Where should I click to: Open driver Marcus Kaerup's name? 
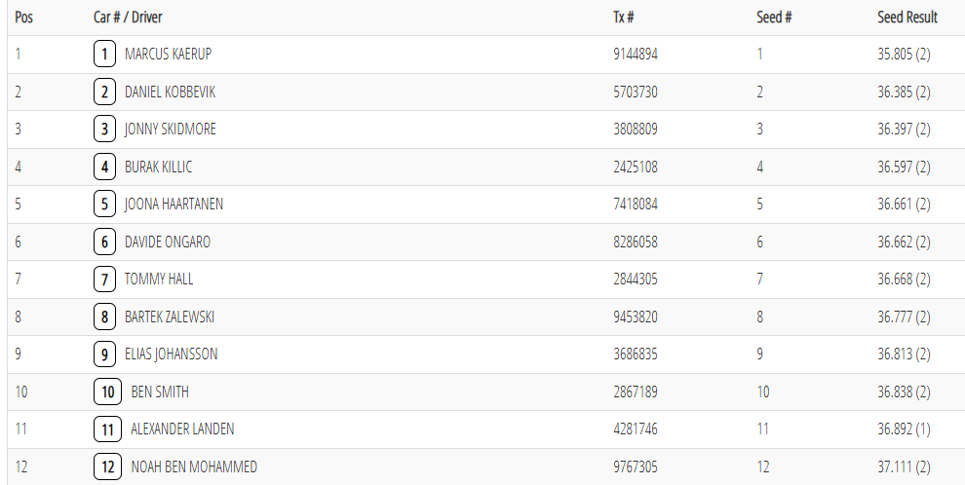point(168,55)
